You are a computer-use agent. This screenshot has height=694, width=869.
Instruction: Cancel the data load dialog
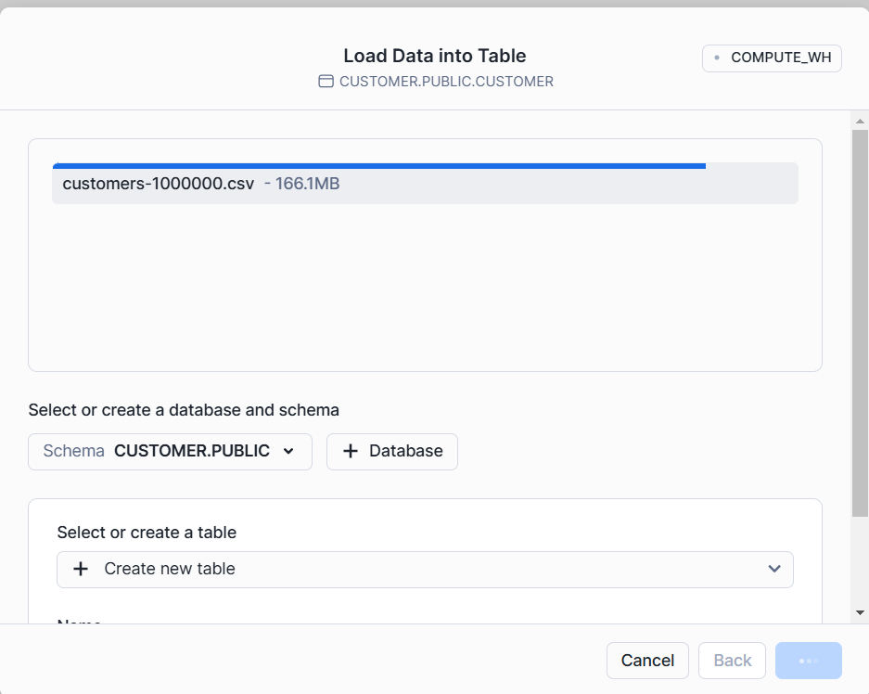coord(647,661)
